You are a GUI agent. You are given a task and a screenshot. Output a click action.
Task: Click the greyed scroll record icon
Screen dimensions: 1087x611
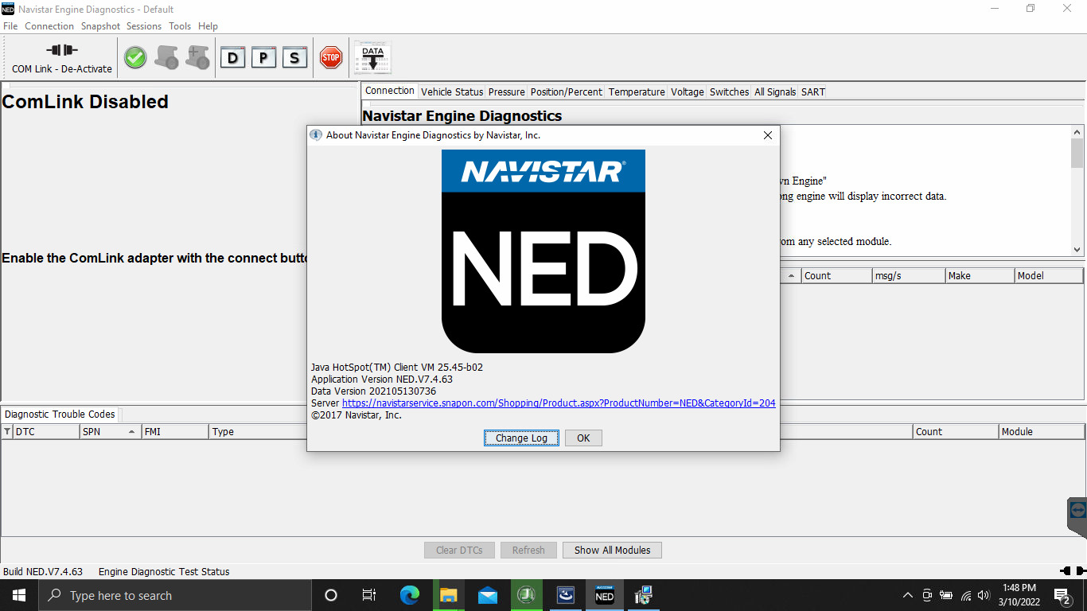click(x=167, y=57)
